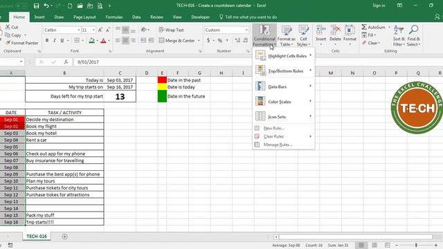Undo the last action
The image size is (443, 249).
coord(46,6)
